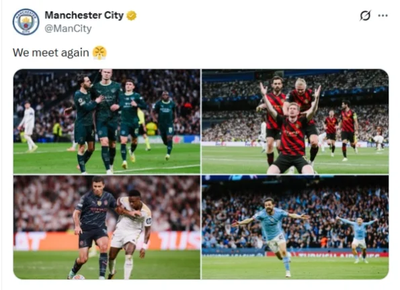The width and height of the screenshot is (400, 290).
Task: Open the sky blue celebration photo
Action: 295,228
